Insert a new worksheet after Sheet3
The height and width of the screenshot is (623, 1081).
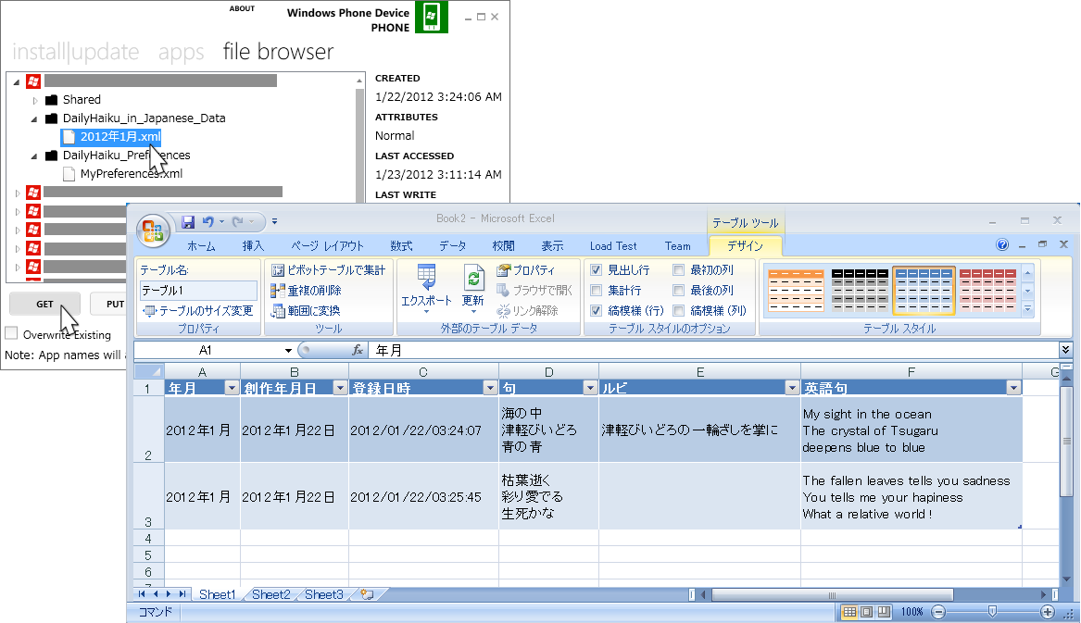pyautogui.click(x=367, y=594)
